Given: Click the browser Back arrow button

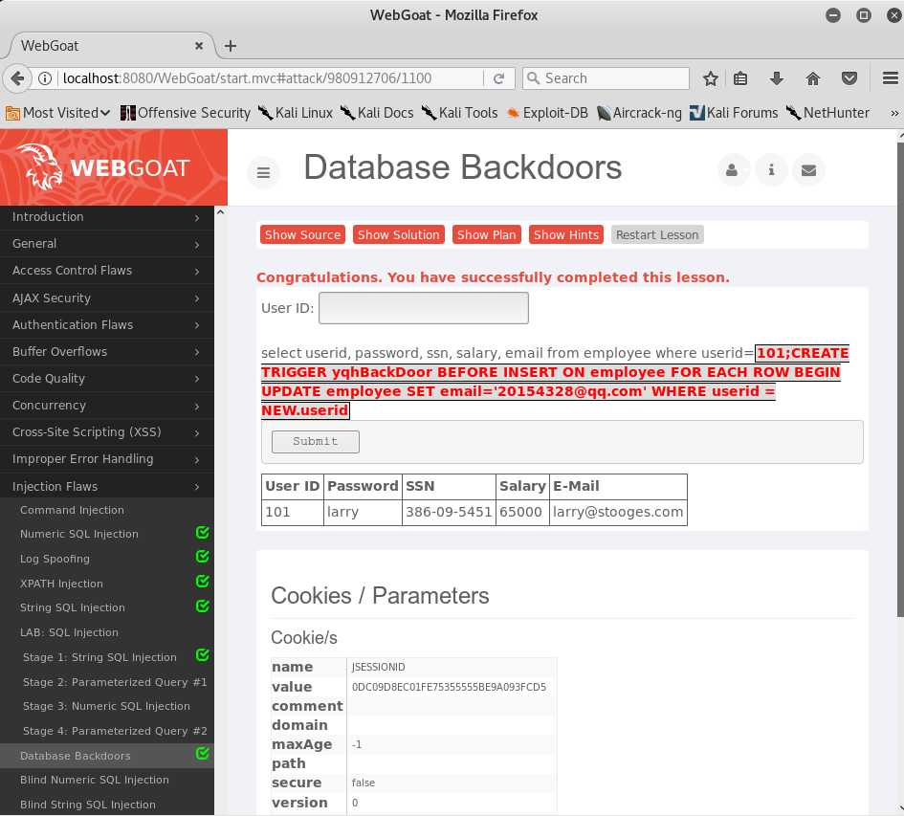Looking at the screenshot, I should click(x=17, y=78).
